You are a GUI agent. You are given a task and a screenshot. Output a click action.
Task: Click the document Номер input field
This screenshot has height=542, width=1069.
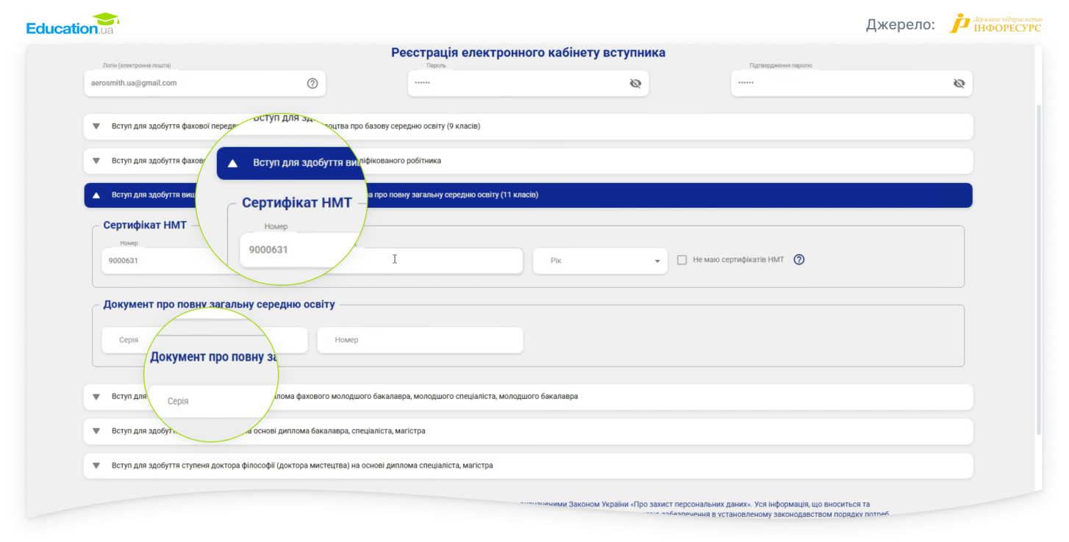[x=420, y=340]
